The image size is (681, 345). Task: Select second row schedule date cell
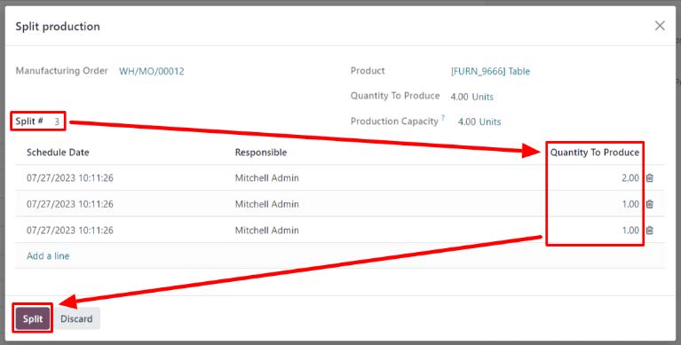(70, 204)
